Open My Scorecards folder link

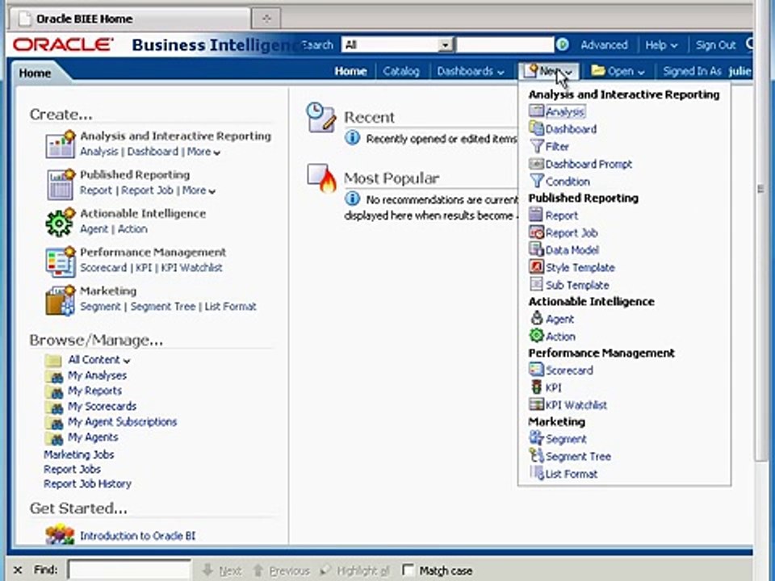[102, 406]
